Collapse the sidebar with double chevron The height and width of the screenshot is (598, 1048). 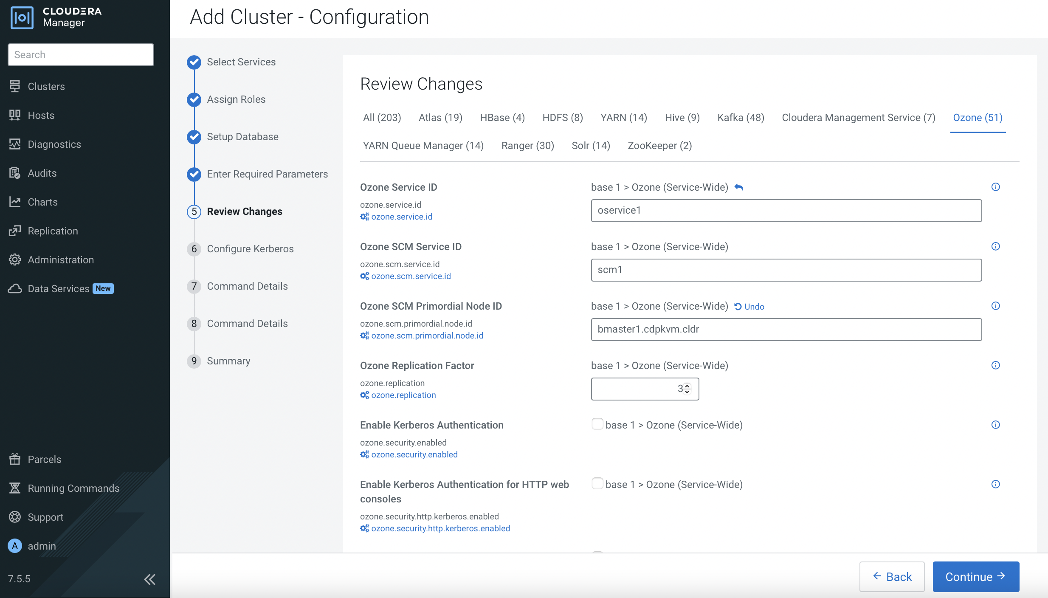tap(149, 579)
